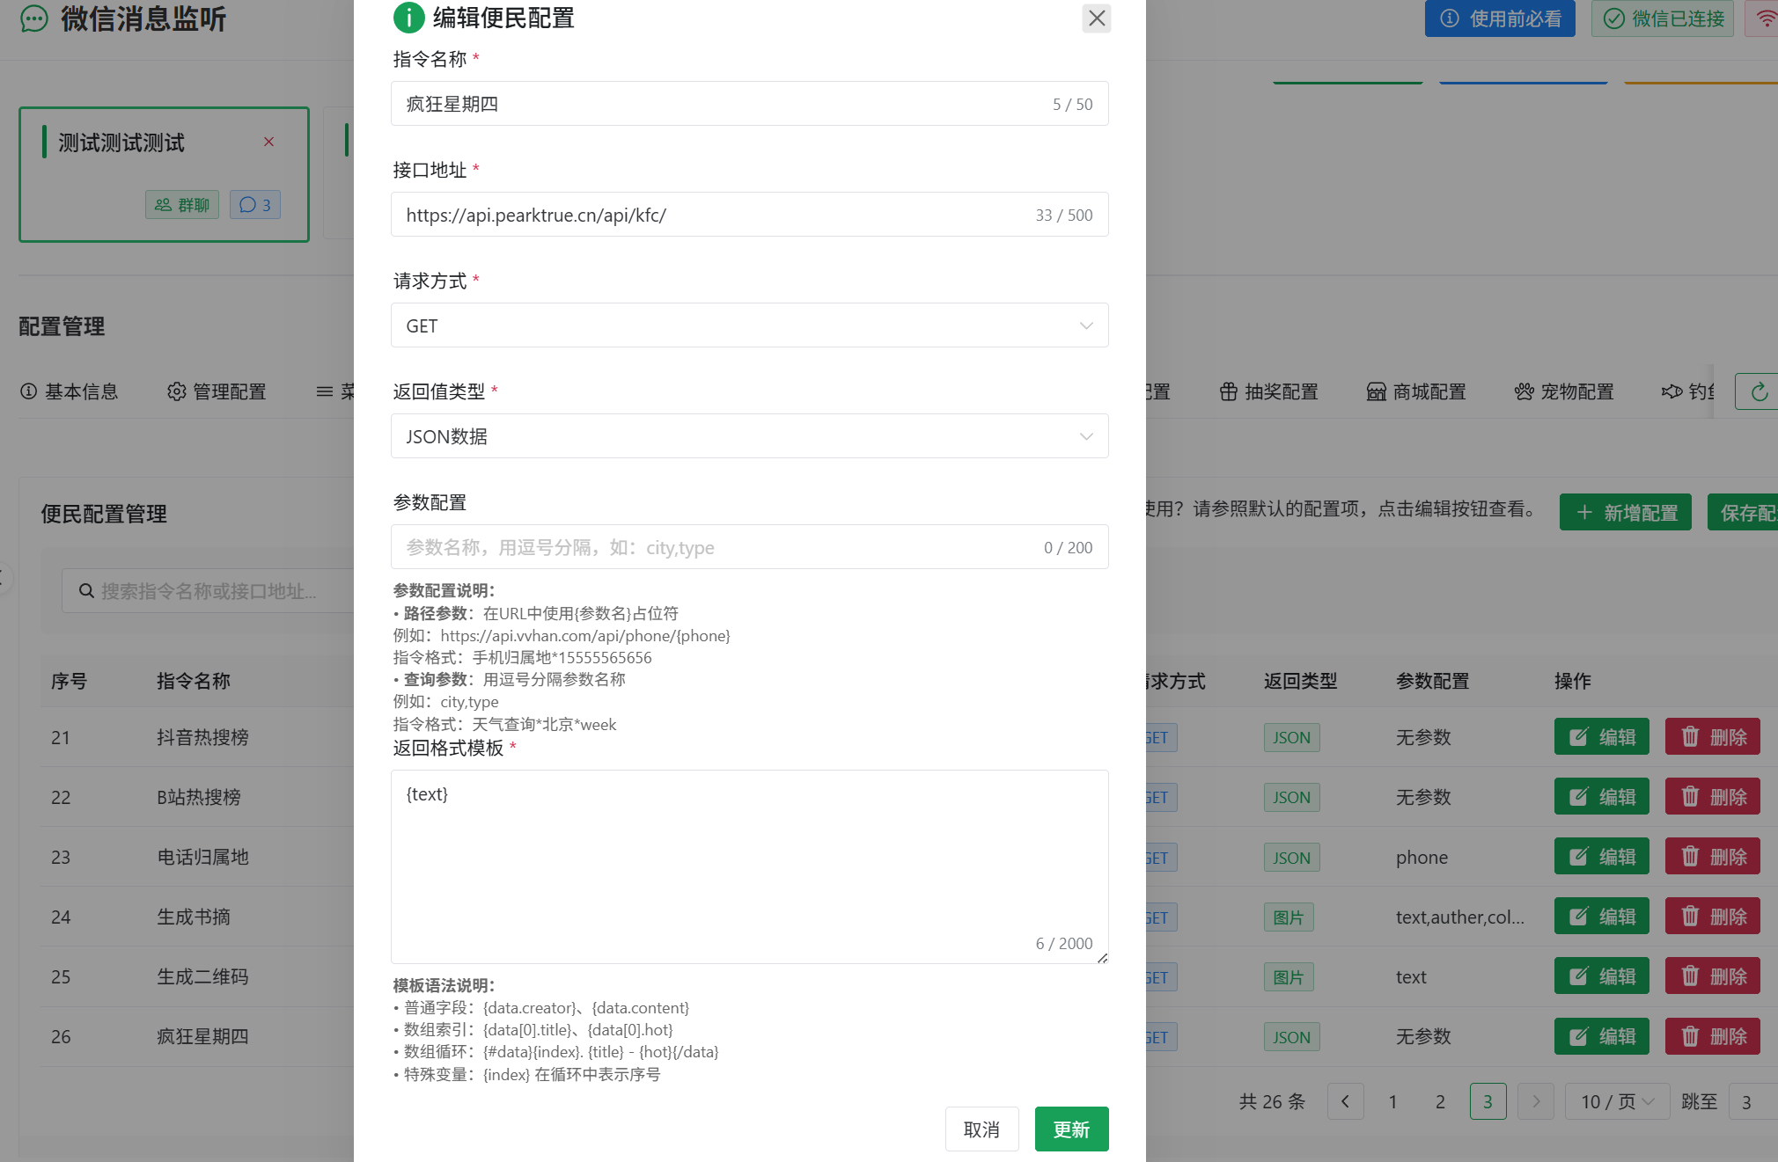Viewport: 1778px width, 1162px height.
Task: Click the JSON tag in row 抖音热搜榜
Action: pyautogui.click(x=1291, y=737)
